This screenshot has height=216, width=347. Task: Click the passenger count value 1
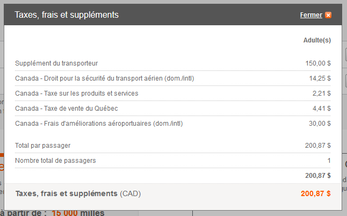coord(329,161)
